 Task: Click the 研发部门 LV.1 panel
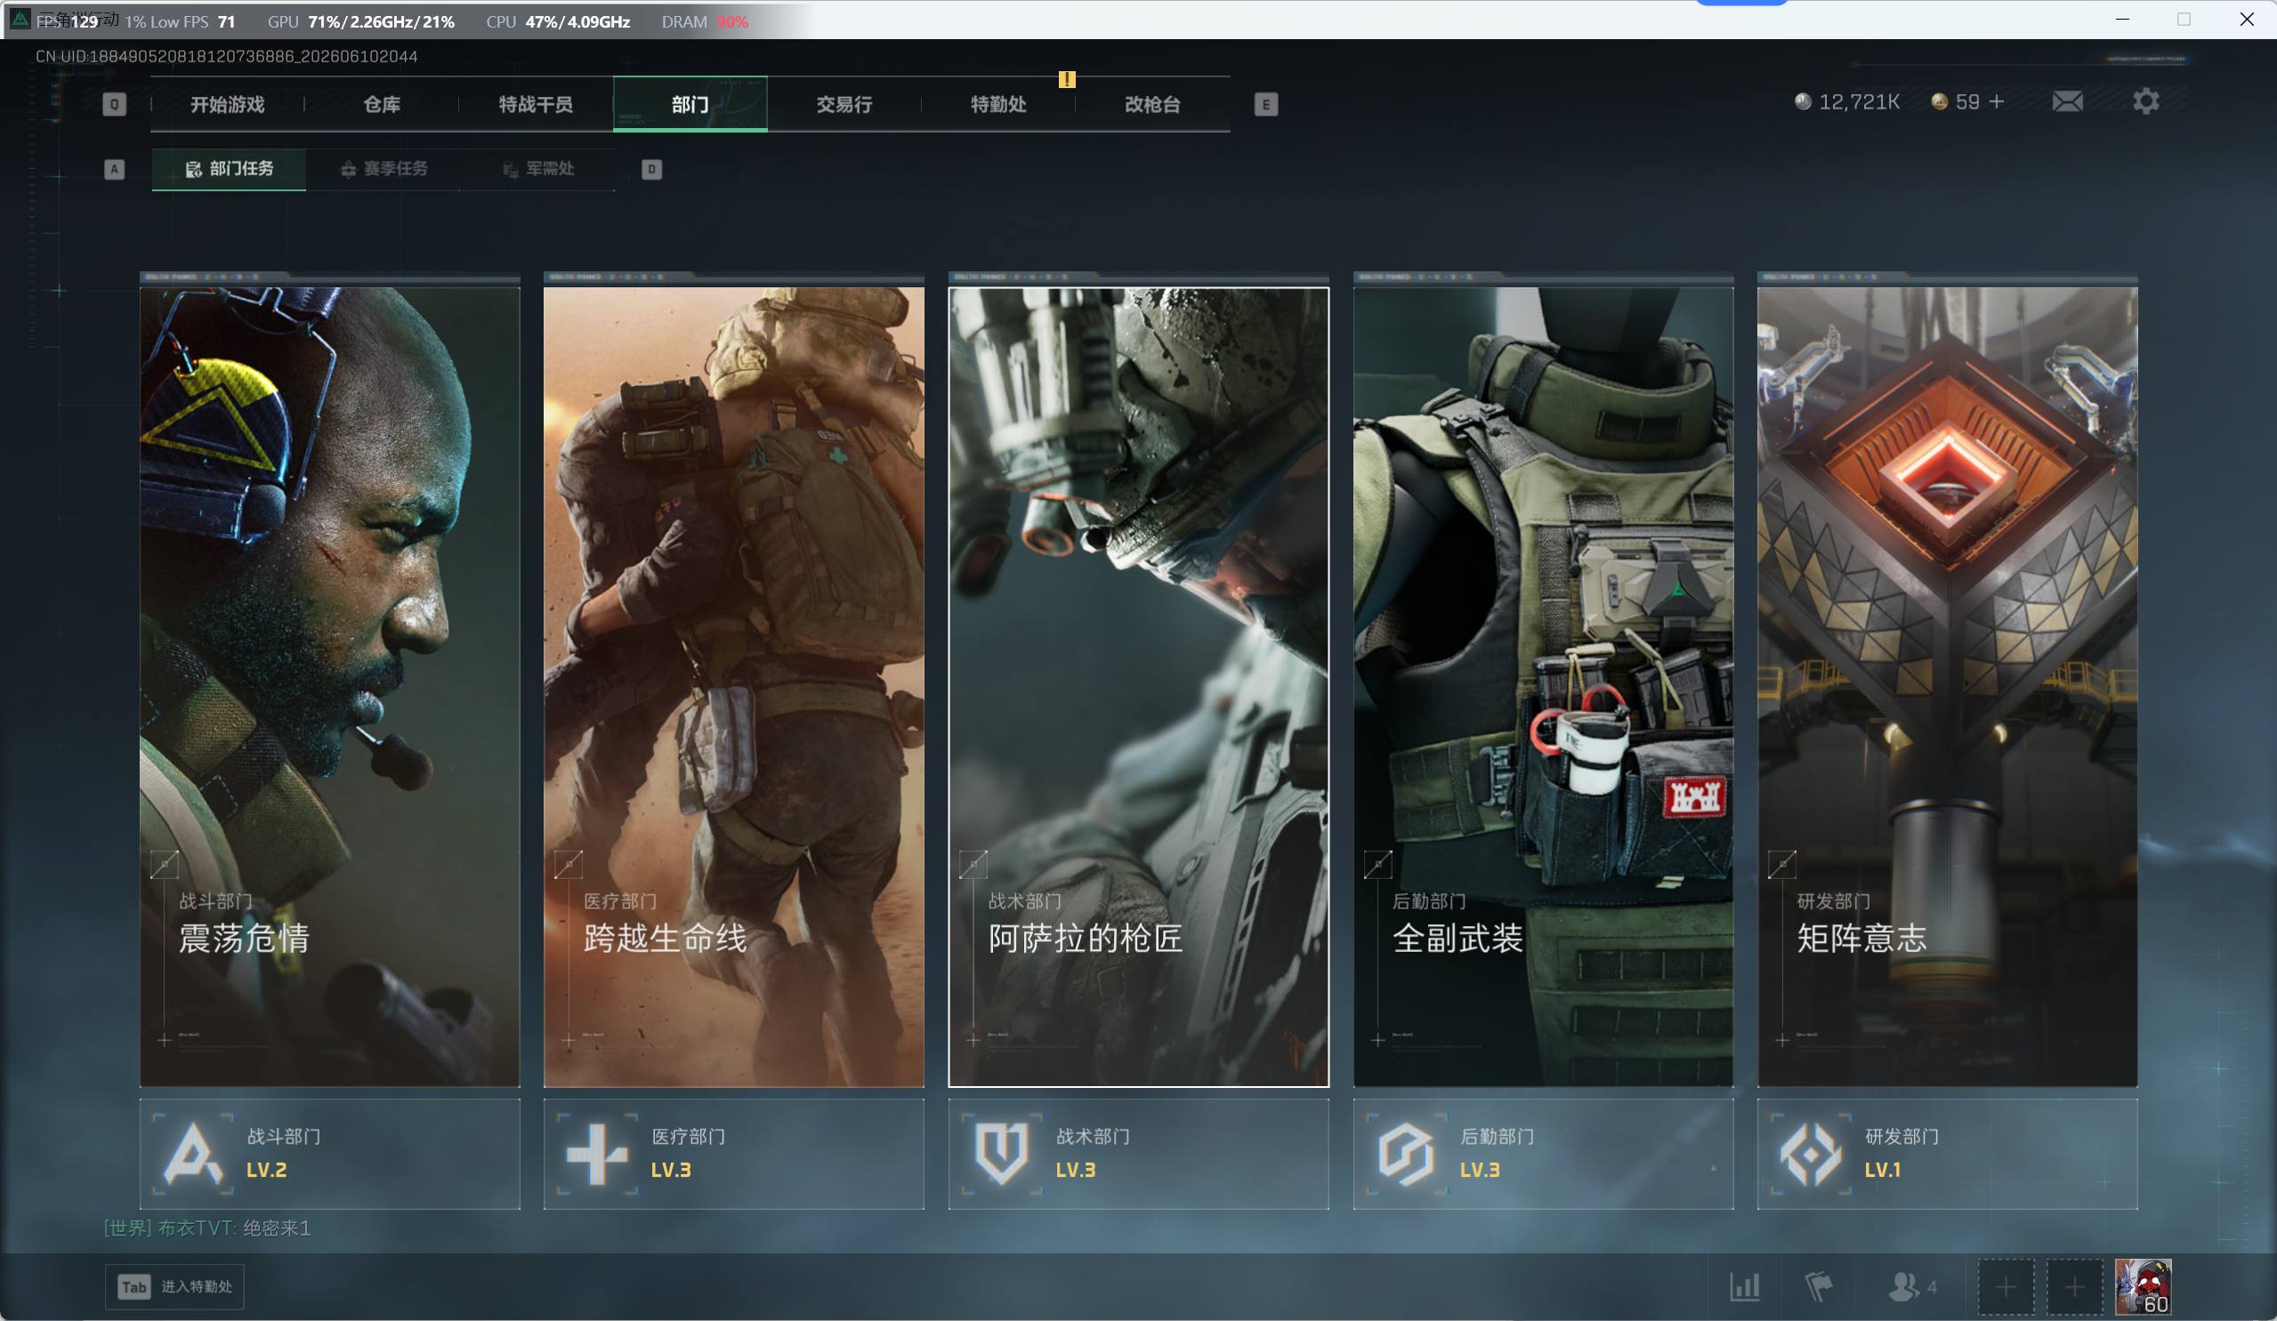[1947, 1154]
